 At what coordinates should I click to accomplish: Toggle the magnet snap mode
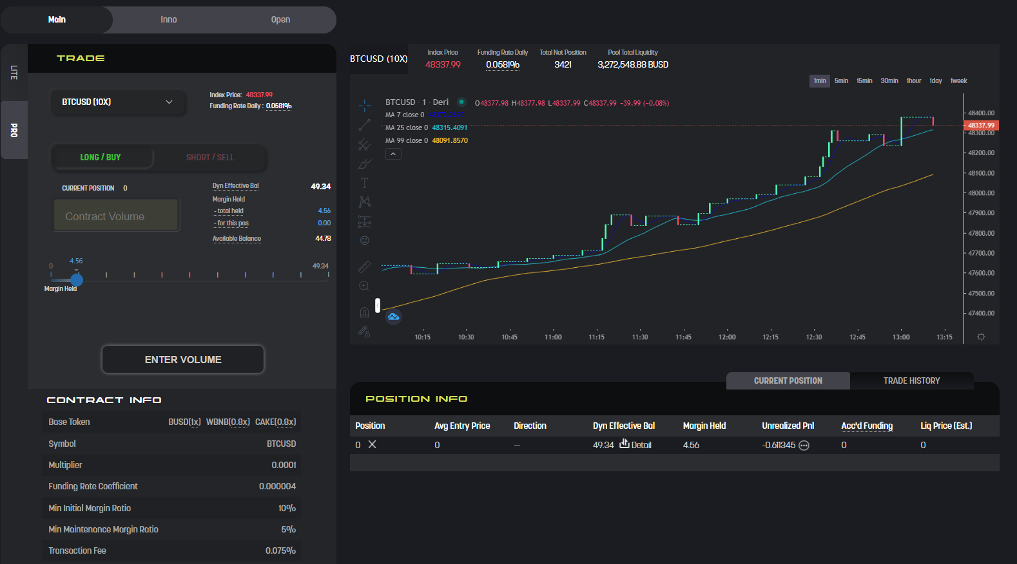point(364,312)
